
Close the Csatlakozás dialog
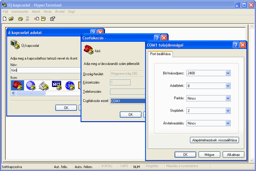pyautogui.click(x=164, y=38)
